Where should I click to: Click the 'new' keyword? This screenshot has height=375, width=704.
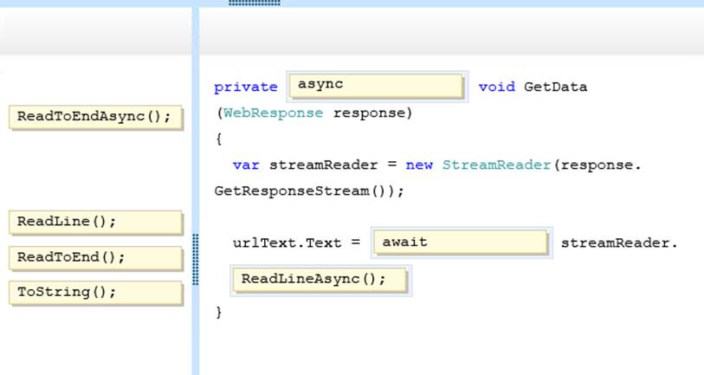[x=419, y=165]
